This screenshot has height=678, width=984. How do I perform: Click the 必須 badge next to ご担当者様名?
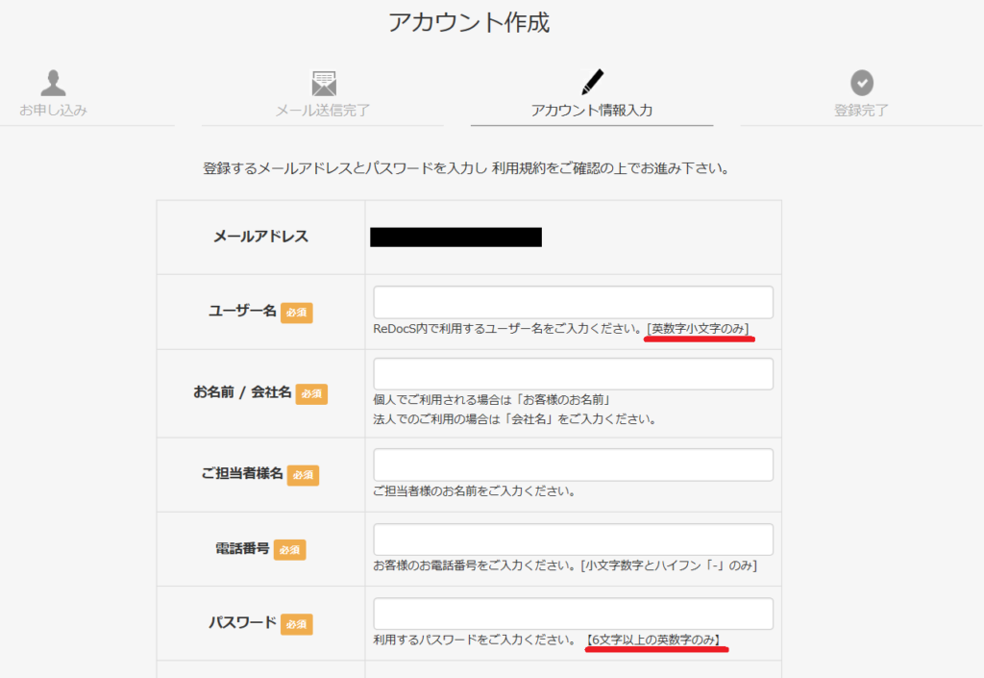coord(303,475)
